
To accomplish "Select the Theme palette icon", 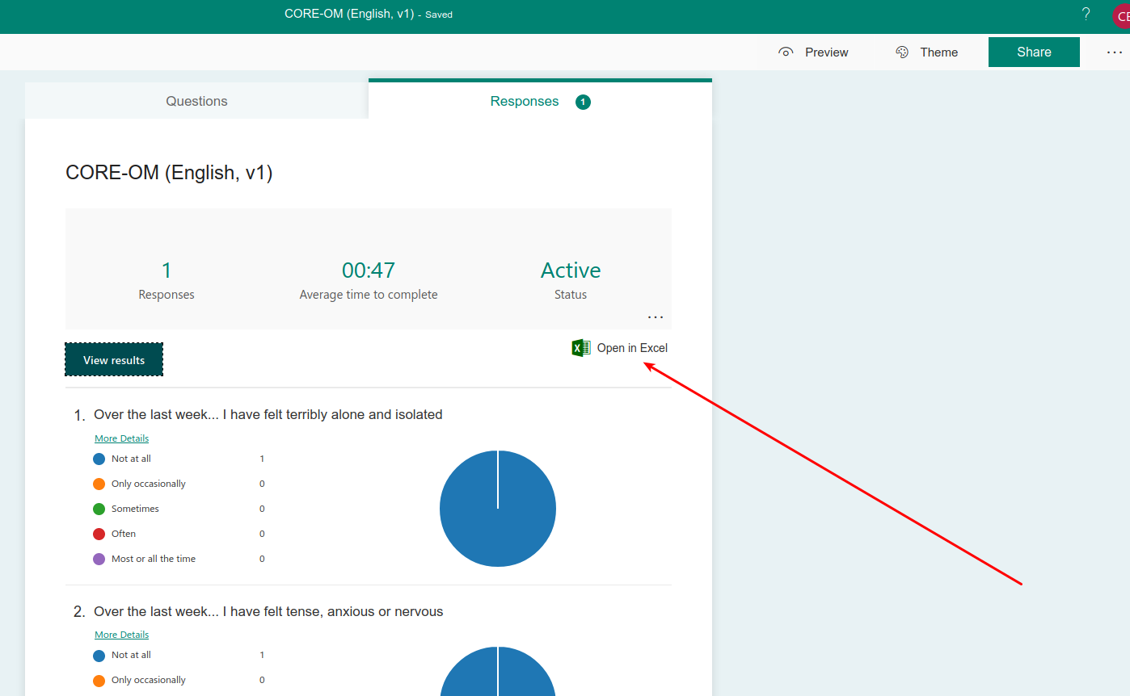I will 901,51.
